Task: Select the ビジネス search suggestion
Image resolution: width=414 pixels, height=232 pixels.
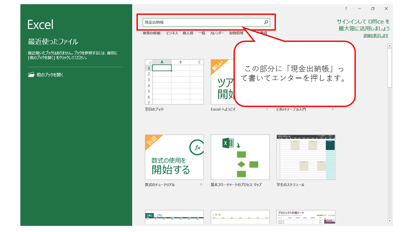Action: [x=172, y=33]
